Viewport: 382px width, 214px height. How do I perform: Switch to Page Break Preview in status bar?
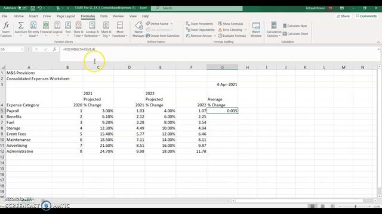[x=332, y=206]
